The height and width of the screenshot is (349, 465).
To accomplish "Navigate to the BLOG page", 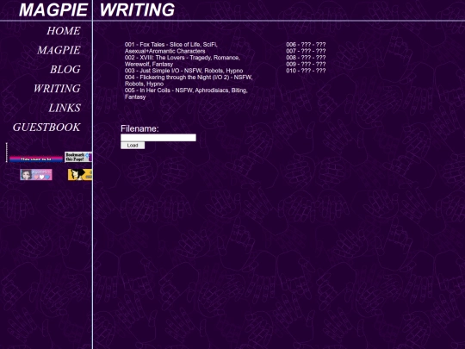I will (65, 70).
